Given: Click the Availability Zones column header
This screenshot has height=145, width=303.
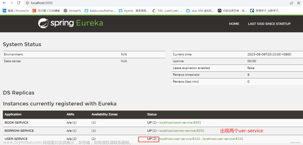Looking at the screenshot, I should pos(105,115).
